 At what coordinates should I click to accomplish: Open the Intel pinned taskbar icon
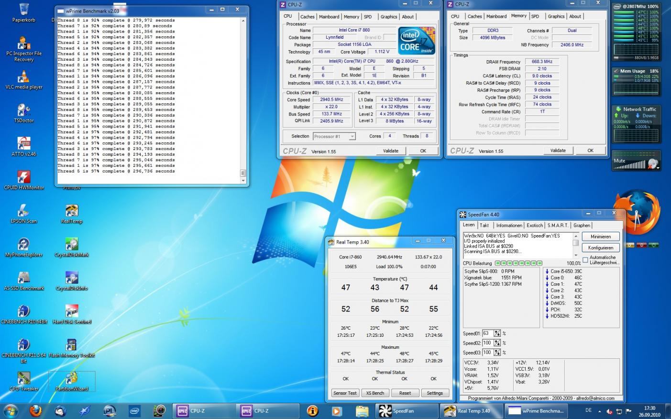(135, 410)
